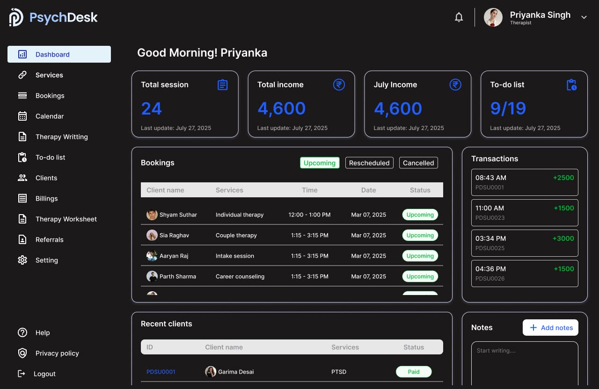This screenshot has width=599, height=389.
Task: Select the Therapy Writting sidebar icon
Action: click(x=22, y=137)
